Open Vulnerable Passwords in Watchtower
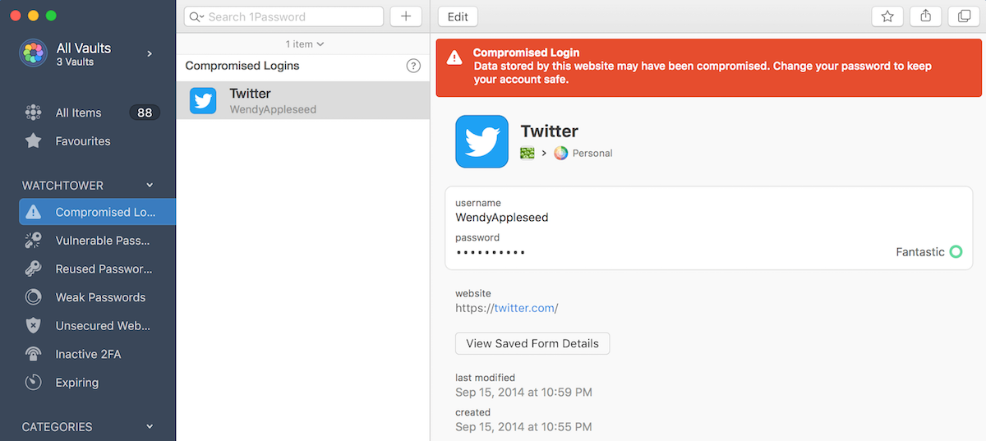The image size is (986, 441). [x=97, y=241]
